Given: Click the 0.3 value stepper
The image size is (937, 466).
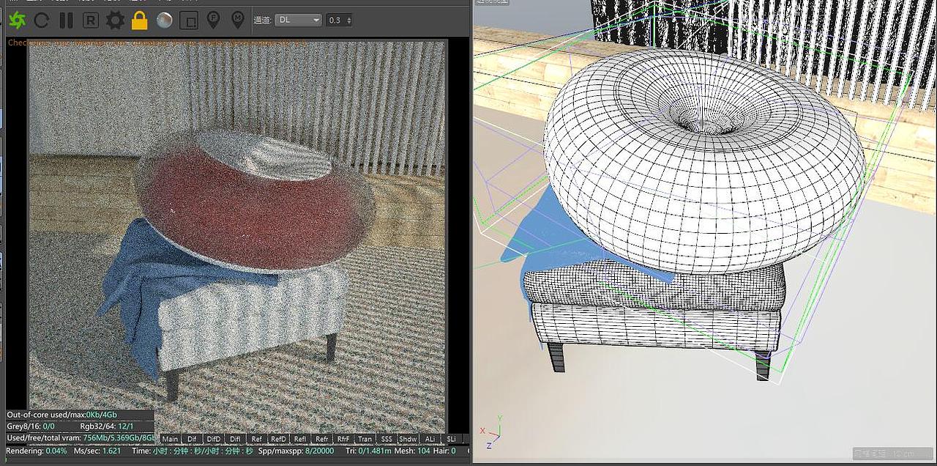Looking at the screenshot, I should [x=339, y=20].
